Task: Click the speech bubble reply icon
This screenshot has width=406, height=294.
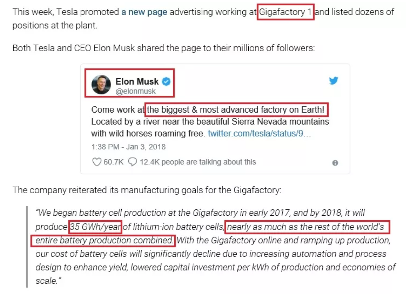Action: pyautogui.click(x=133, y=162)
